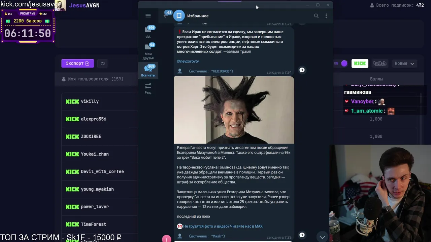Jump to latest messages with down chevron
431x242 pixels.
click(x=322, y=237)
